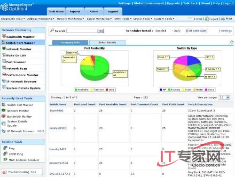Viewport: 235px width, 177px height.
Task: Click the recently used IP Network Browser icon
Action: tap(3, 131)
